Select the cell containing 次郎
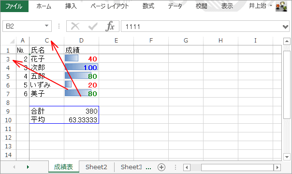Image resolution: width=292 pixels, height=174 pixels. (47, 68)
